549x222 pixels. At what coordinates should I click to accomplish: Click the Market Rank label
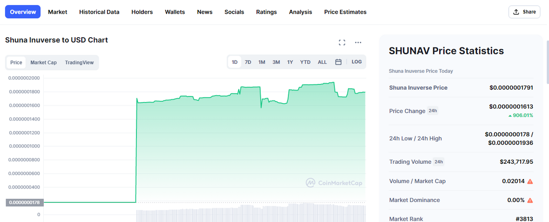pyautogui.click(x=406, y=219)
